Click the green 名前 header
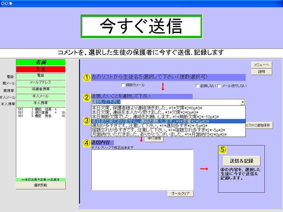This screenshot has height=212, width=283. click(x=41, y=62)
